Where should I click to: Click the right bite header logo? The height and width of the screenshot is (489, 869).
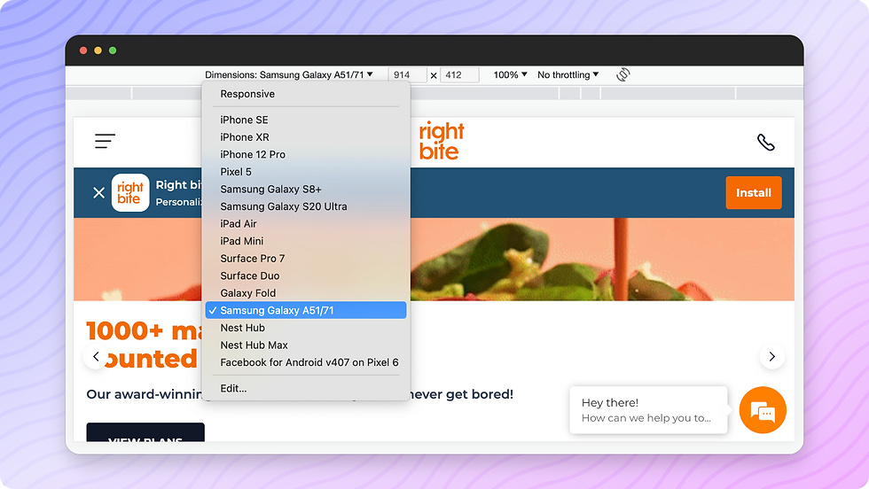pos(442,141)
